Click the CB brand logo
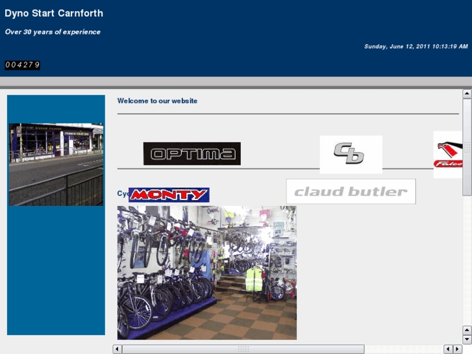472x354 pixels. point(351,154)
